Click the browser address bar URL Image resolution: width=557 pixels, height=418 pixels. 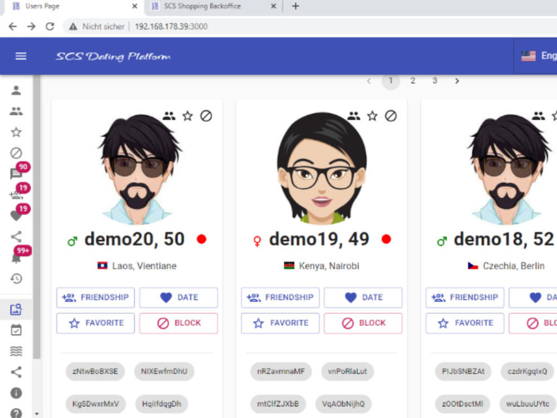pyautogui.click(x=171, y=27)
